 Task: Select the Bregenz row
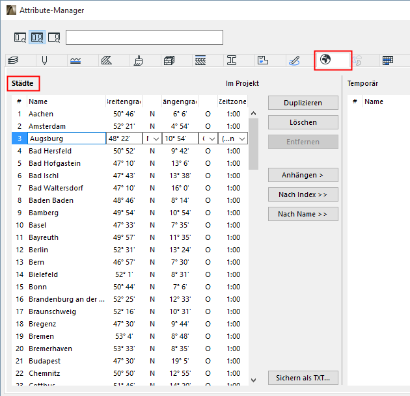click(130, 324)
